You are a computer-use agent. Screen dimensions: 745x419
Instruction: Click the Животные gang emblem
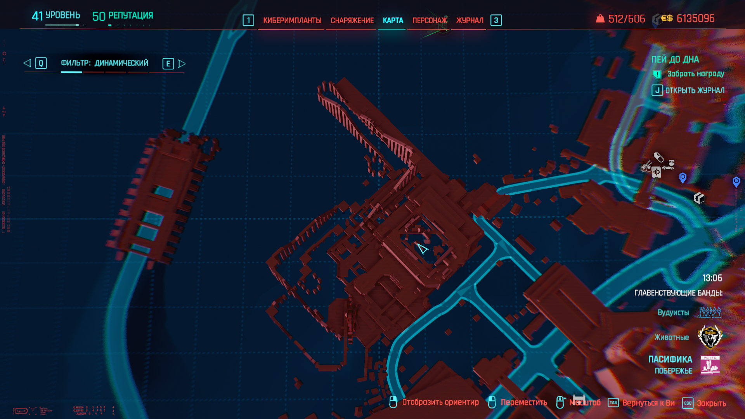(710, 337)
